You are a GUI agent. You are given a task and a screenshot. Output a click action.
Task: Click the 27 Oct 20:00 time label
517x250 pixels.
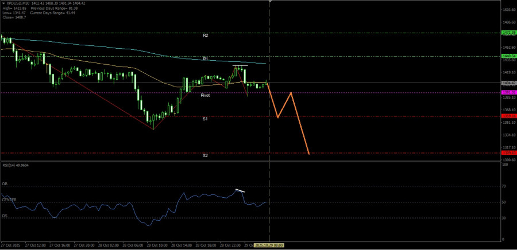[x=84, y=245]
